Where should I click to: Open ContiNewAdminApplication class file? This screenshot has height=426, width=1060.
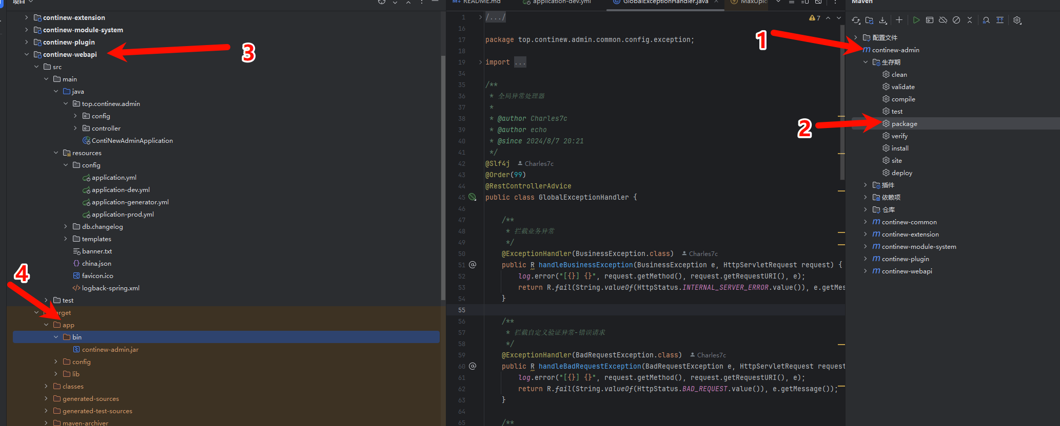coord(132,141)
